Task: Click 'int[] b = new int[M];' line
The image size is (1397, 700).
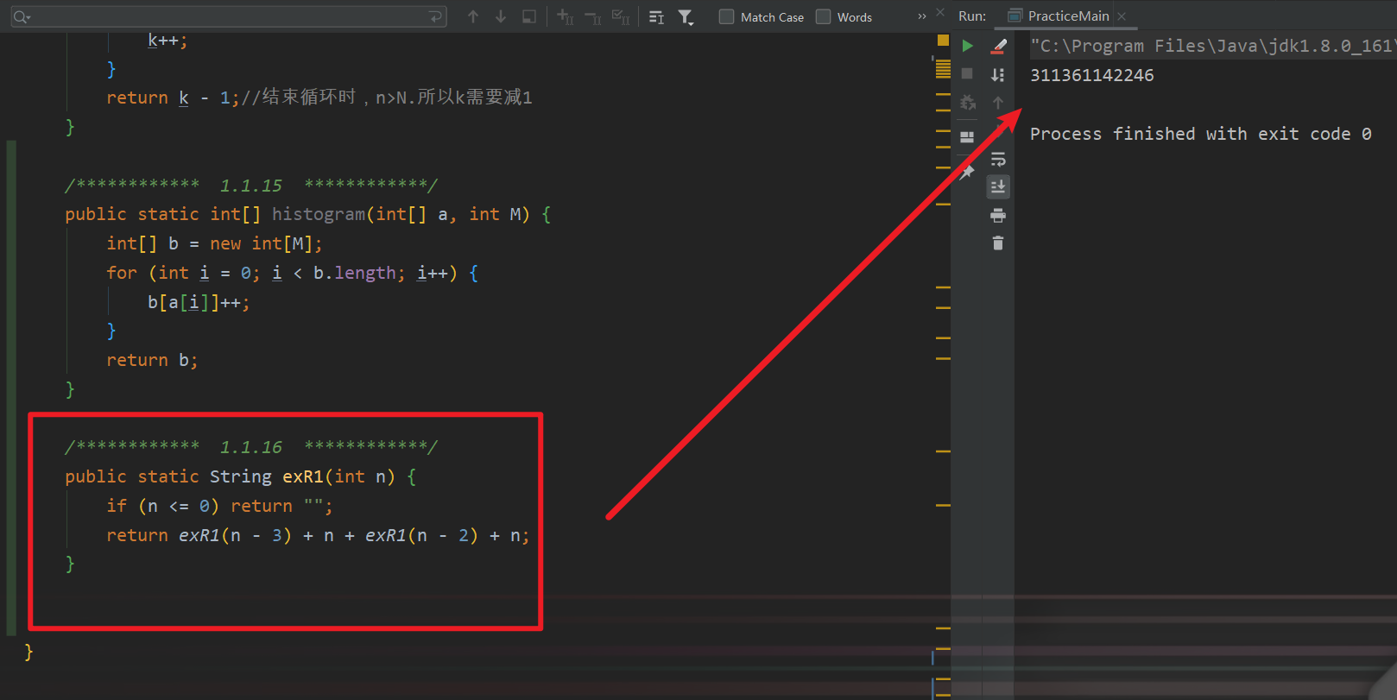Action: 214,243
